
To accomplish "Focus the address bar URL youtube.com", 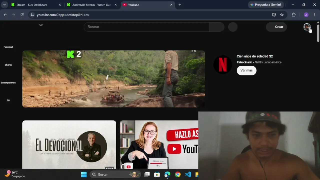I will pos(62,15).
